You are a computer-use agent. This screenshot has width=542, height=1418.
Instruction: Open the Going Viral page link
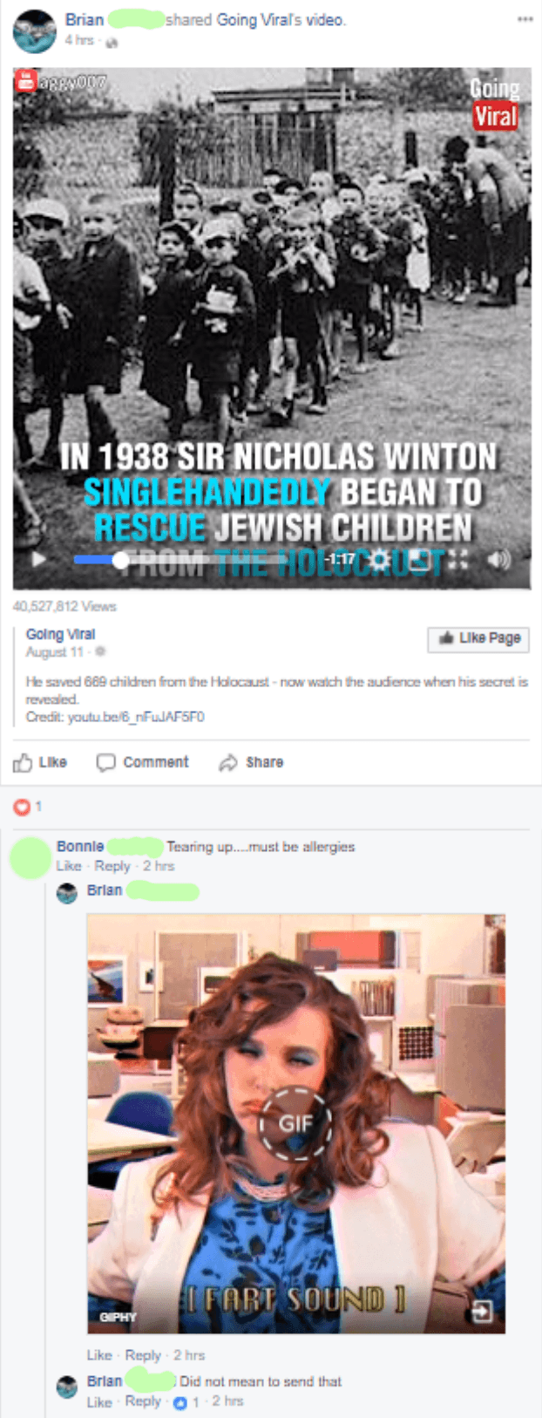click(x=60, y=634)
